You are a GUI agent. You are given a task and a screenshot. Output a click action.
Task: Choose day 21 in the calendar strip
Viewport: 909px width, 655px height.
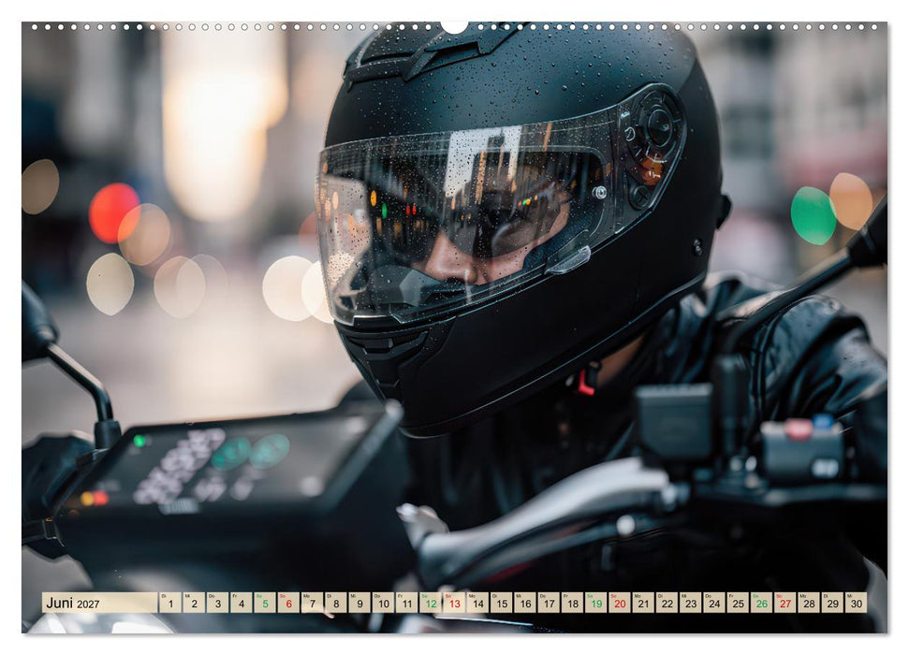[x=643, y=603]
